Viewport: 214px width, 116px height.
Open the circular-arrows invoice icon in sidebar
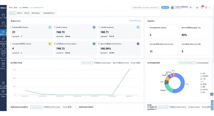point(3,46)
